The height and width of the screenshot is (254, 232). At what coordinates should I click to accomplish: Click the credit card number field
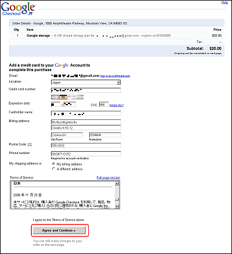[86, 90]
